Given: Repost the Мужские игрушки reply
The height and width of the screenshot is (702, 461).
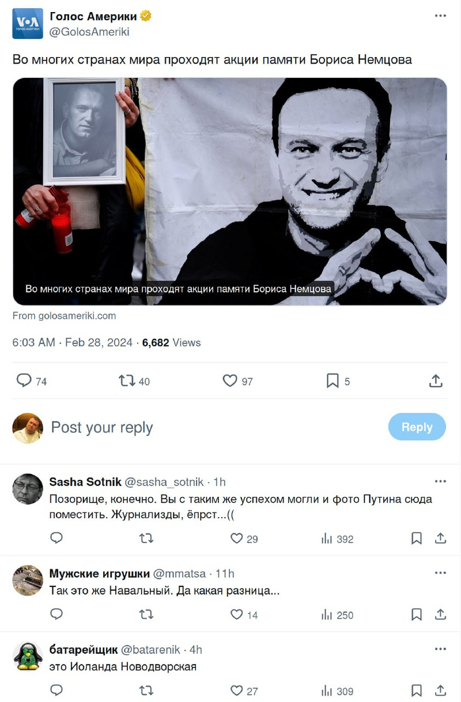Looking at the screenshot, I should click(x=146, y=614).
